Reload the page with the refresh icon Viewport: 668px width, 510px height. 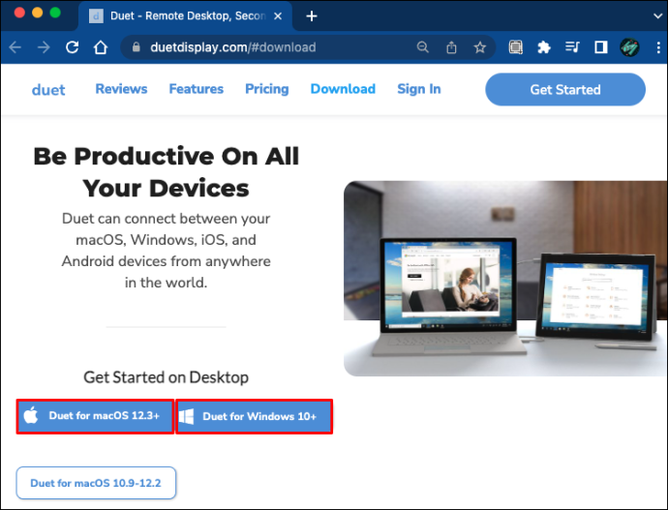click(72, 46)
